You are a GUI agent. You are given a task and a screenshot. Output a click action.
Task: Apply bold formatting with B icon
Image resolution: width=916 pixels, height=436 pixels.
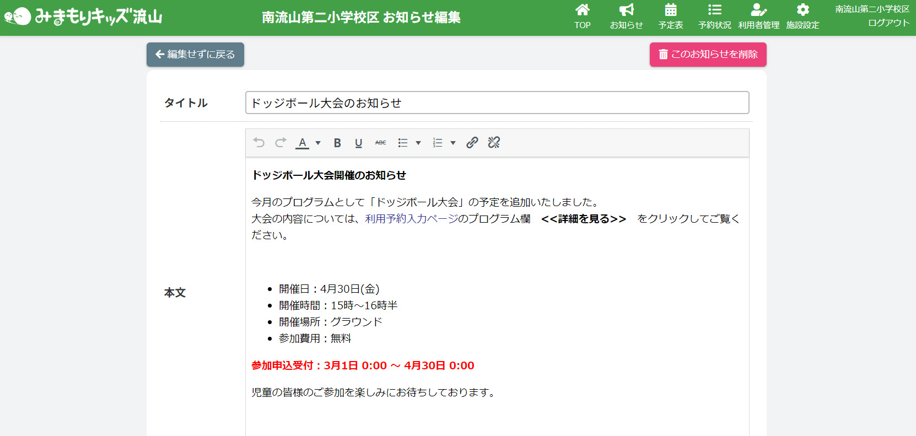click(337, 143)
